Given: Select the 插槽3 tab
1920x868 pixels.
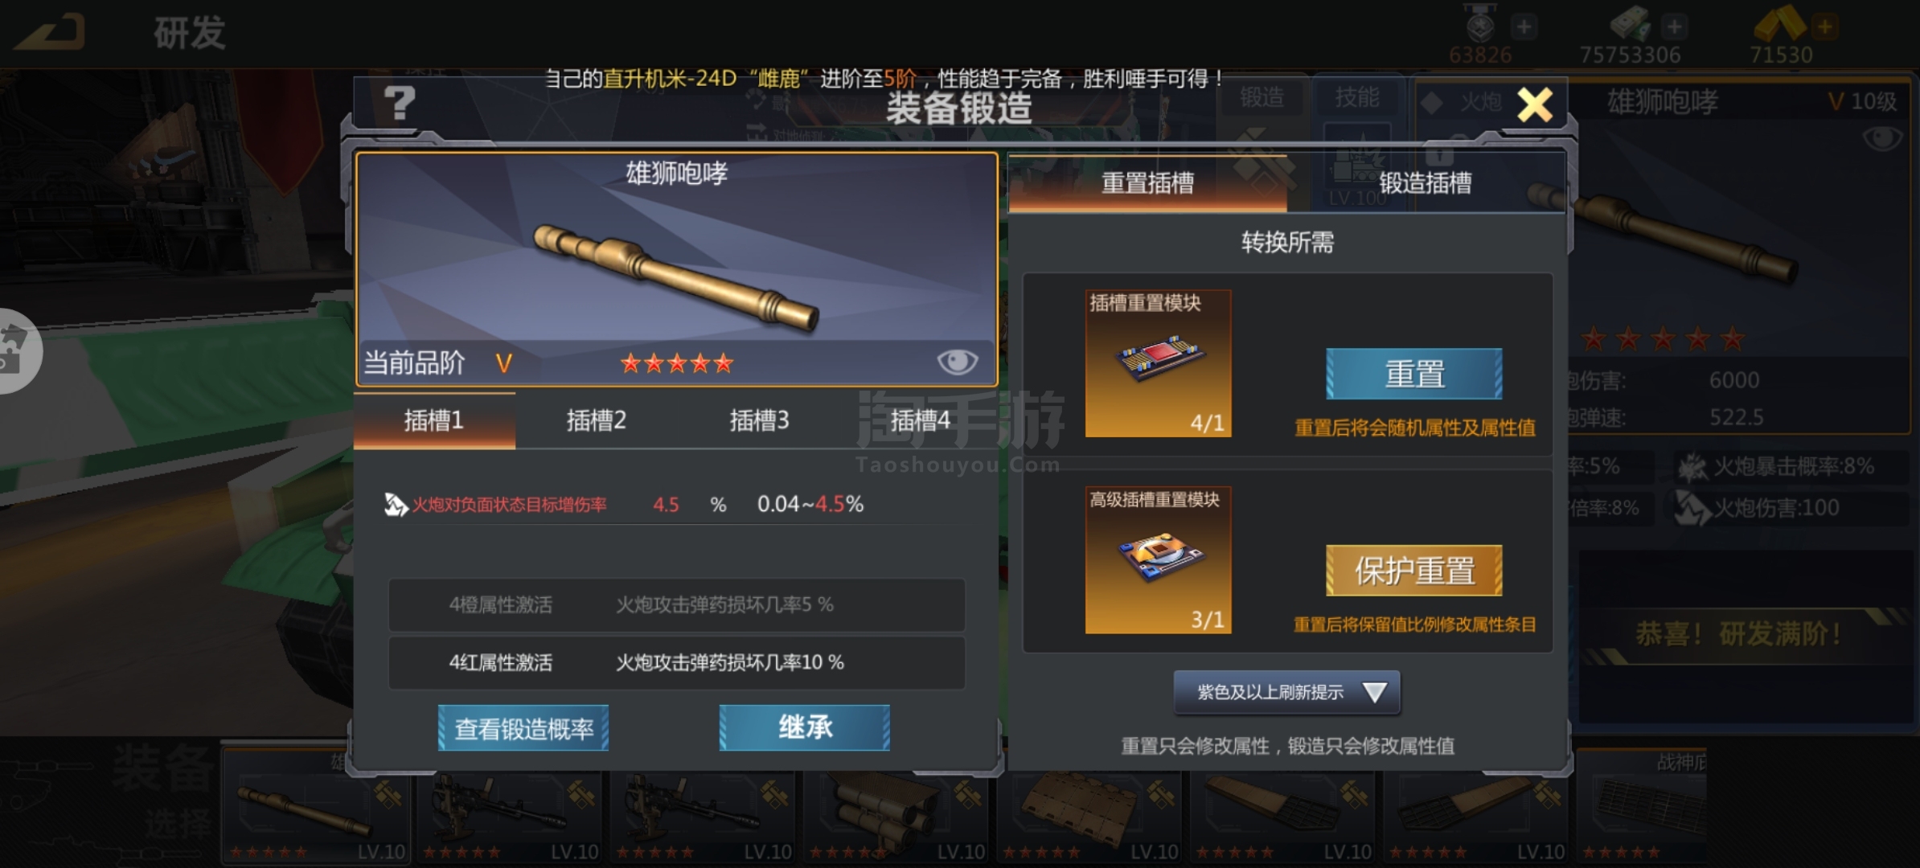Looking at the screenshot, I should 759,420.
